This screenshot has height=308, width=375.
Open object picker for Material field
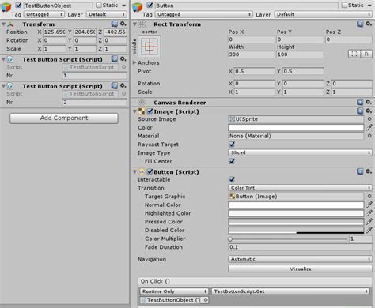tap(369, 136)
